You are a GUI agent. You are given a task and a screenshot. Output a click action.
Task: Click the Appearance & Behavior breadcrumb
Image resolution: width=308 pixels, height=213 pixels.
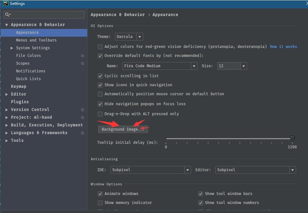117,15
